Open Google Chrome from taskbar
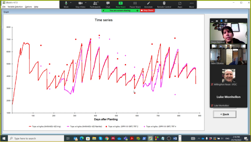 (107, 139)
